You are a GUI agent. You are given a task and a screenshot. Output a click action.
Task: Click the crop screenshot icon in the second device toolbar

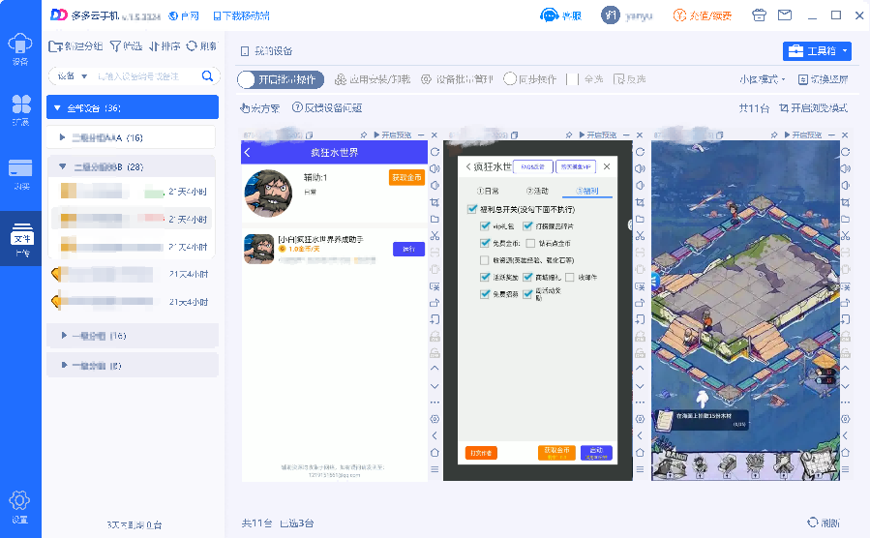coord(640,202)
